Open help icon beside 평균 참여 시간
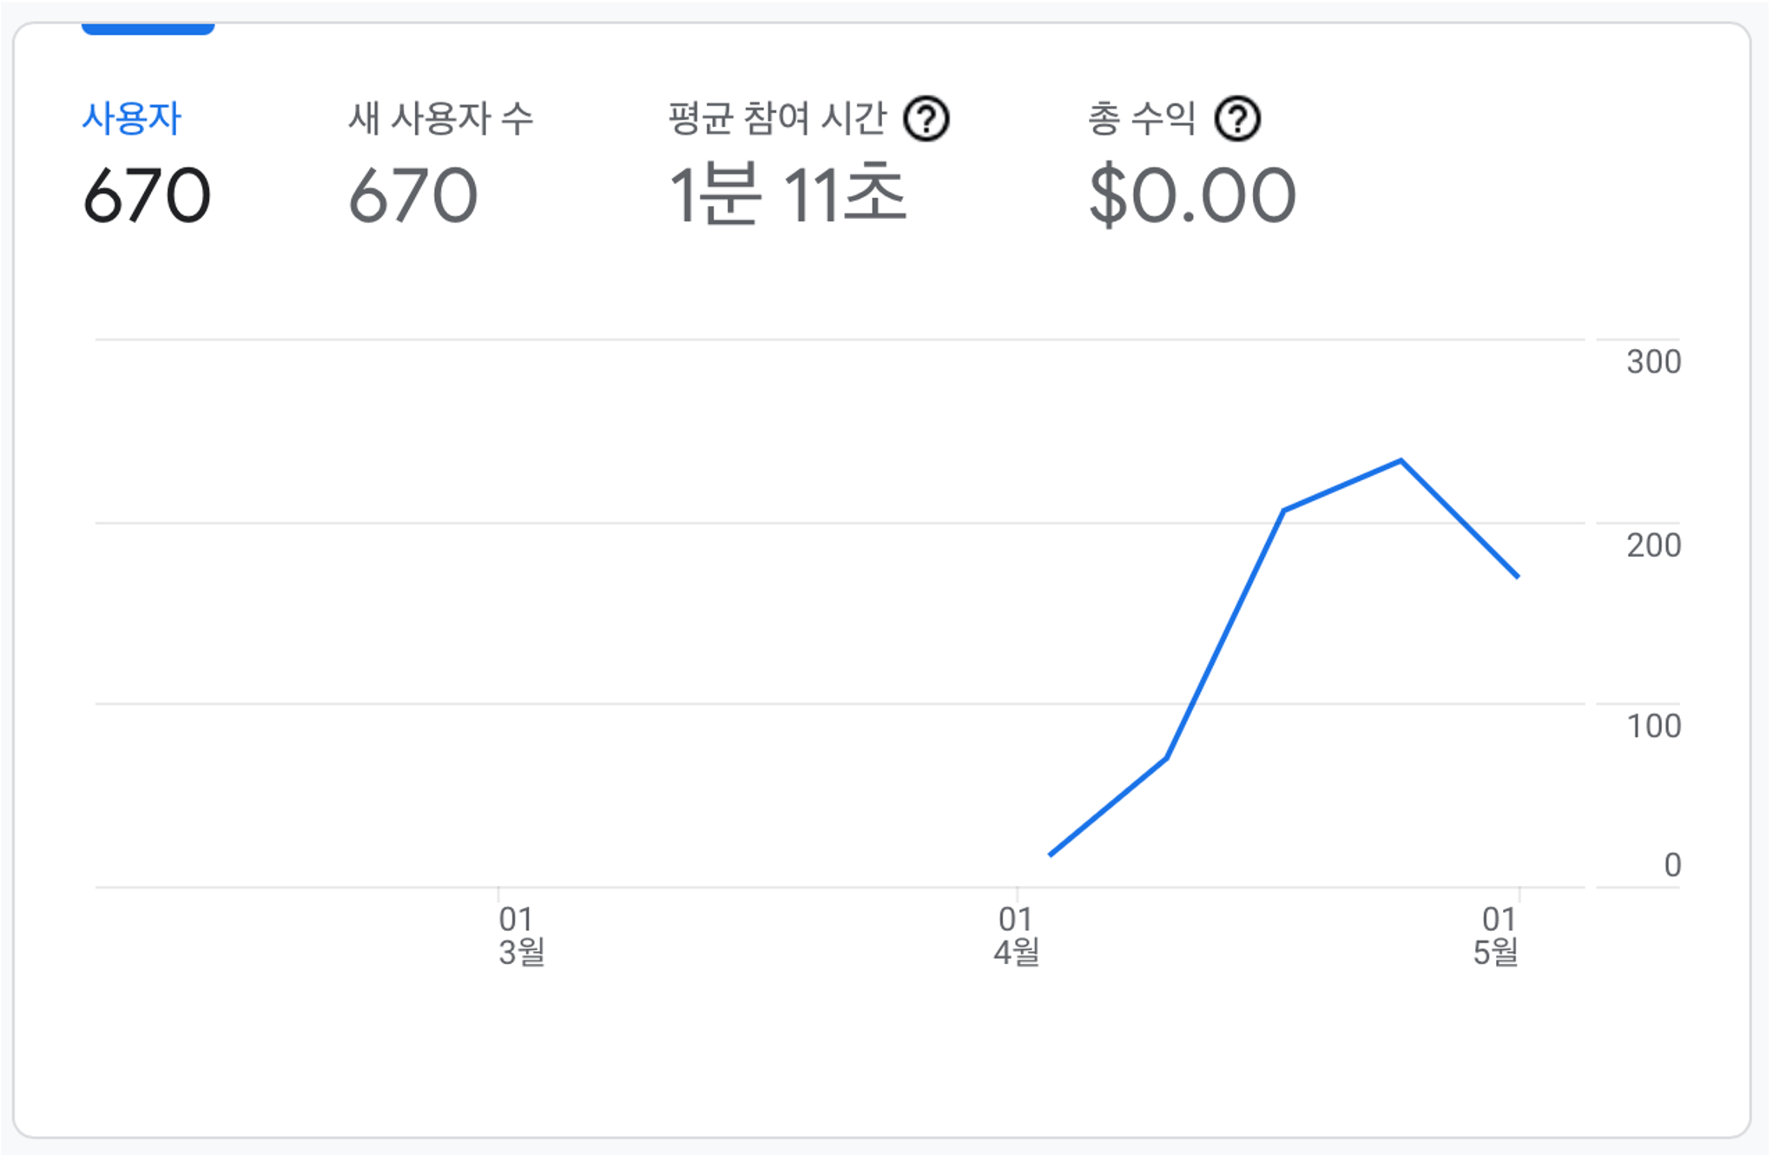 [926, 119]
